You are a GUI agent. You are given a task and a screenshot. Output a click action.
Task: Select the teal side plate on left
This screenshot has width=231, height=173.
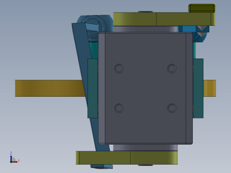[x=92, y=88]
